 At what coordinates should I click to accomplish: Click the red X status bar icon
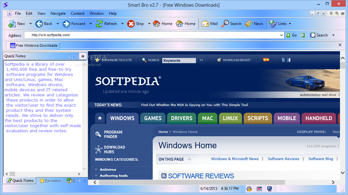[259, 189]
